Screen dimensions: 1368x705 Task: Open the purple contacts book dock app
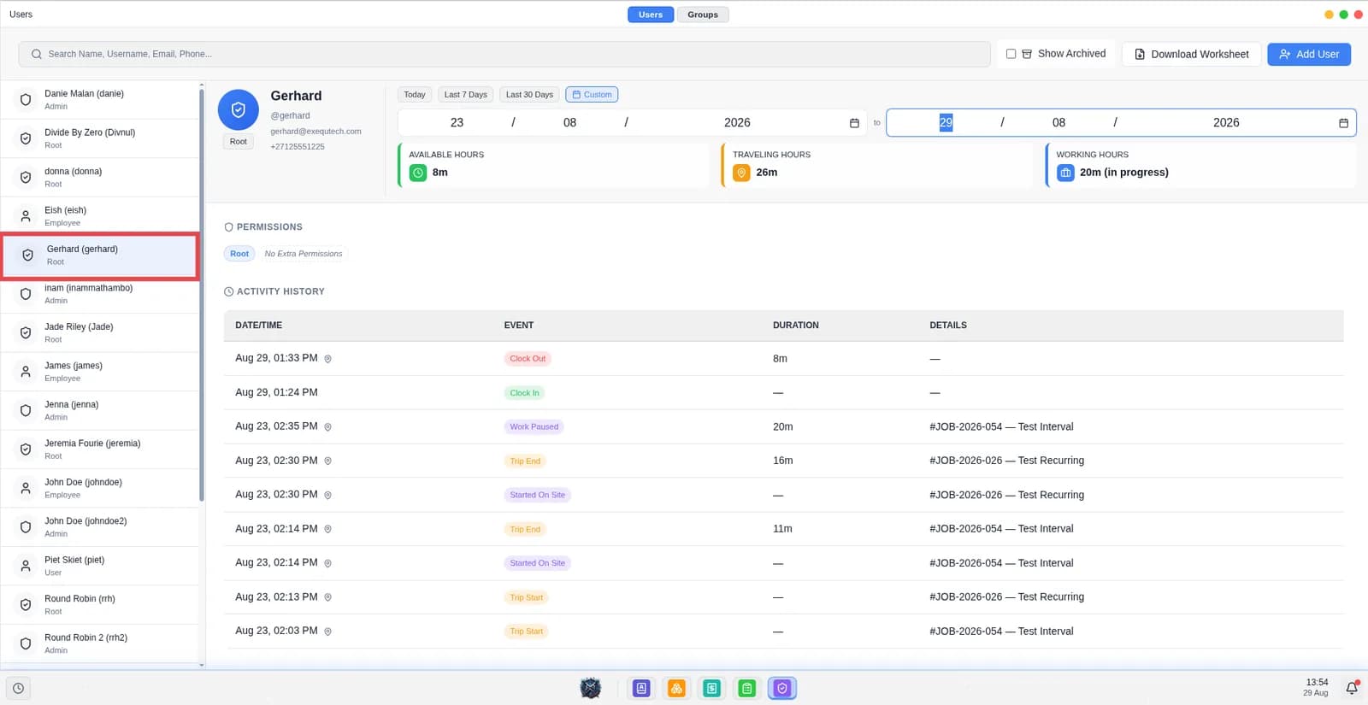pos(641,688)
